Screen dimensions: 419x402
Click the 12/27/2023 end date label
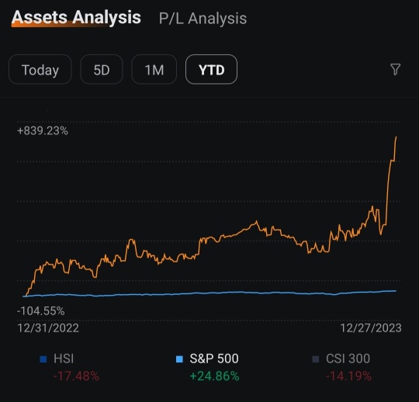pos(371,328)
